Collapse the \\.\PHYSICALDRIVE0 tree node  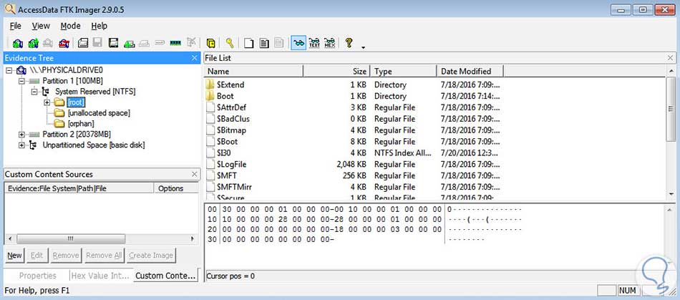[x=9, y=70]
